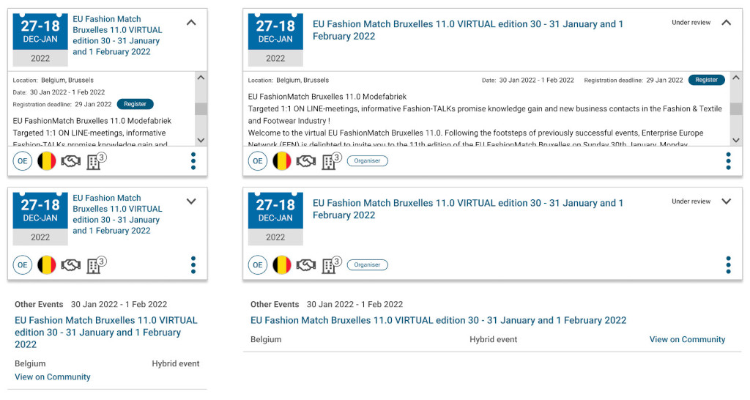Collapse the narrow expanded event card chevron
This screenshot has width=750, height=400.
(x=191, y=23)
